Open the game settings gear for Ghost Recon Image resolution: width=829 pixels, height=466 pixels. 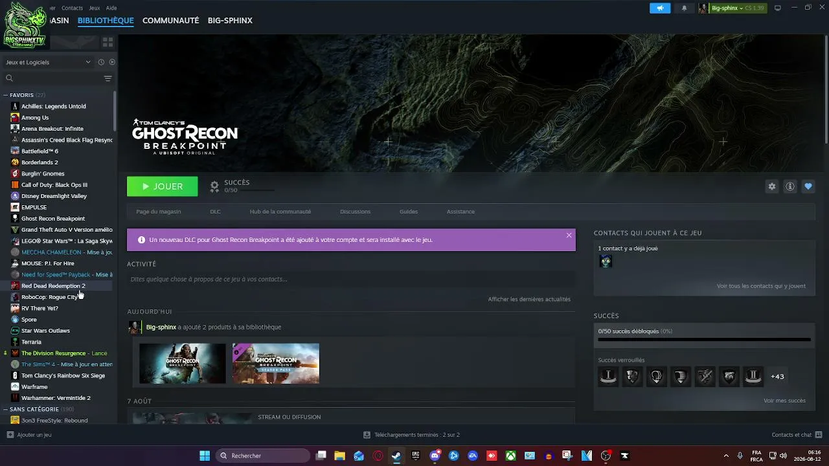(771, 186)
